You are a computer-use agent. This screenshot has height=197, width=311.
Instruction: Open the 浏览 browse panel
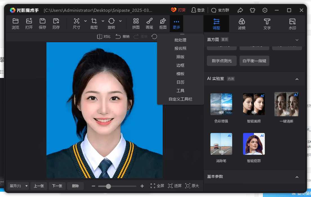(15, 24)
